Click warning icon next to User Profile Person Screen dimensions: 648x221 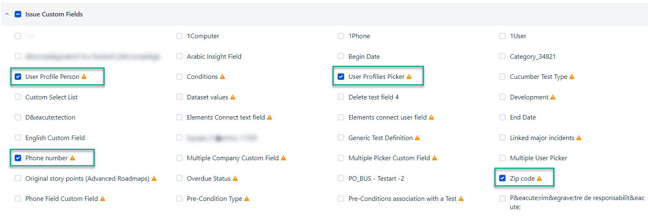84,77
